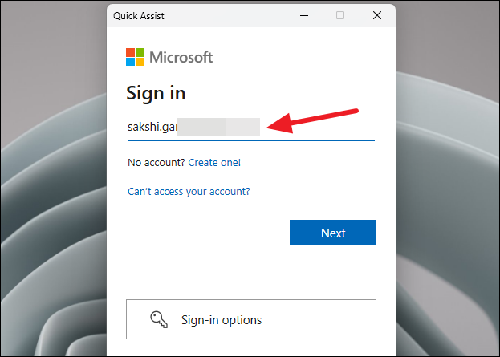Click the blue Next button
This screenshot has height=357, width=500.
[x=333, y=233]
